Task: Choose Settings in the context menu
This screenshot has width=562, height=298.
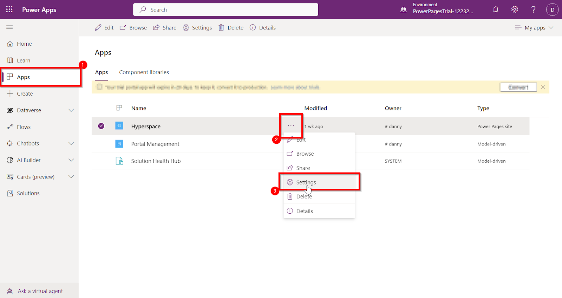Action: point(319,182)
